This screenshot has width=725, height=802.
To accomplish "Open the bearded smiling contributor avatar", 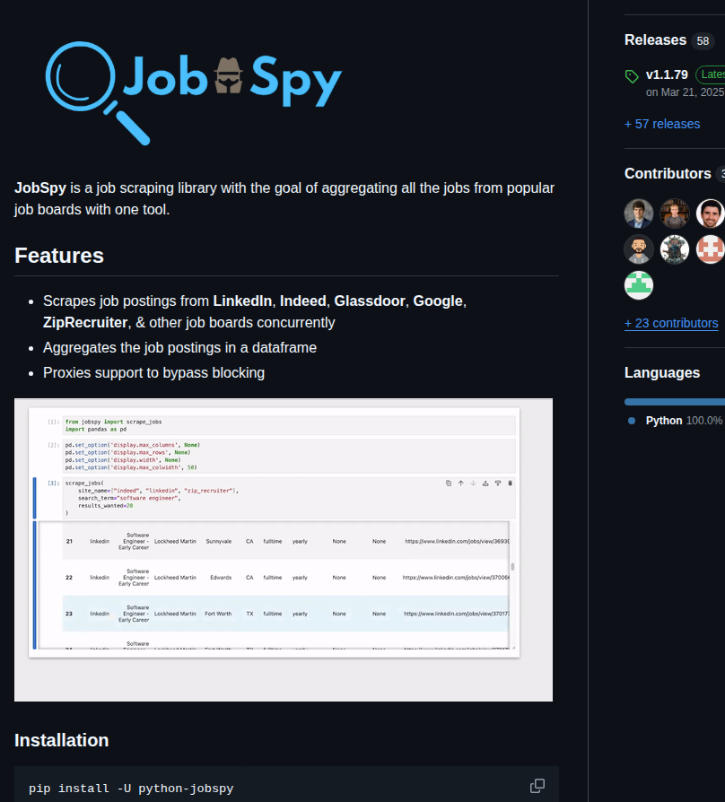I will click(710, 214).
